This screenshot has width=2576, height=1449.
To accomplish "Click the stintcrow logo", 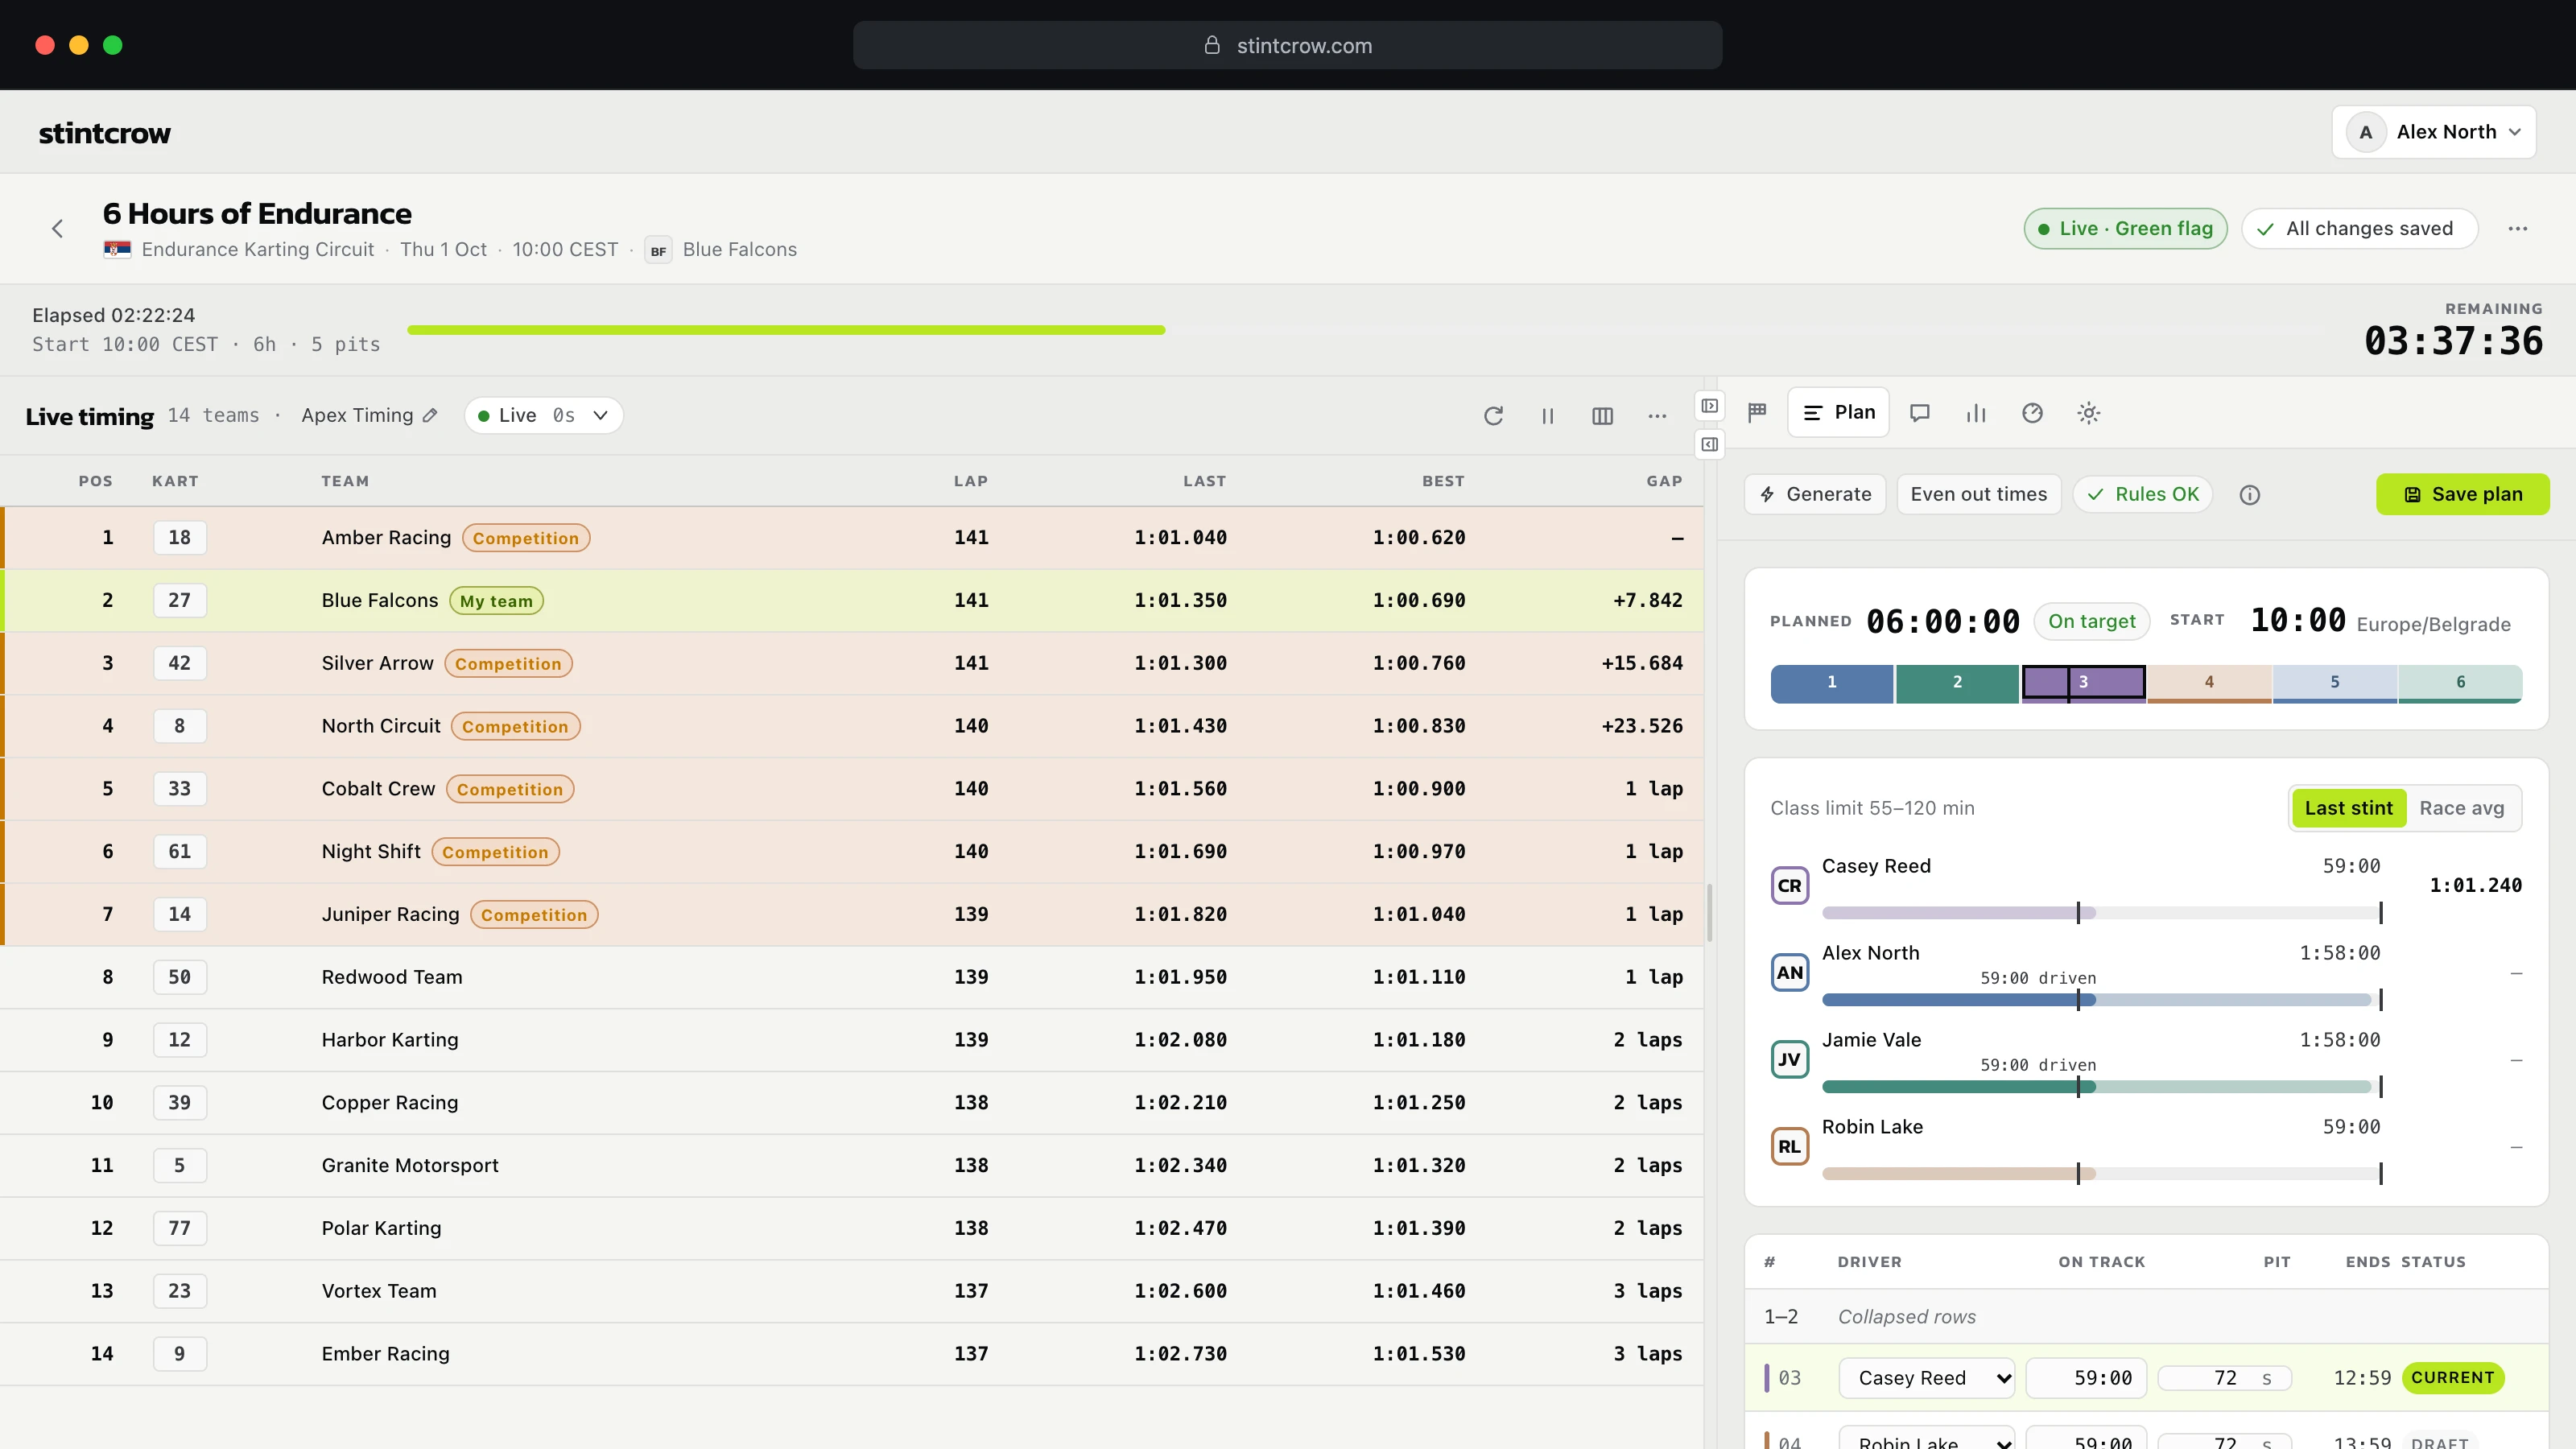I will (104, 132).
